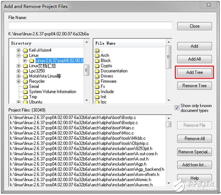Click the Add from list button
This screenshot has width=221, height=195.
[194, 165]
